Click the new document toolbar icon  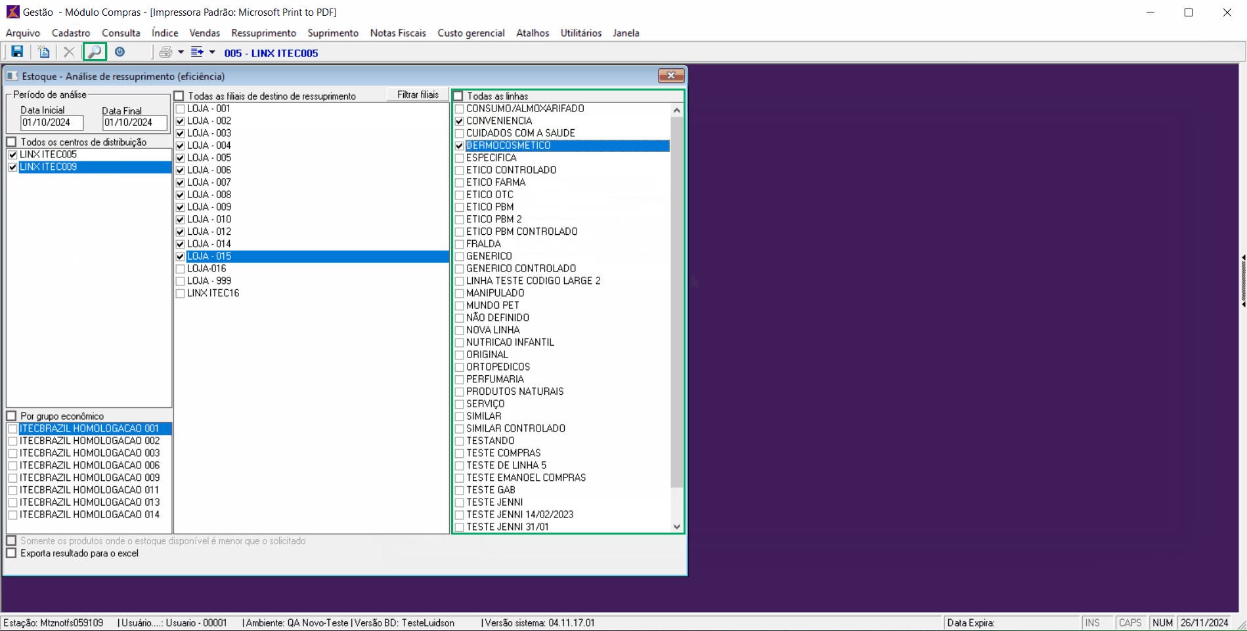[44, 52]
